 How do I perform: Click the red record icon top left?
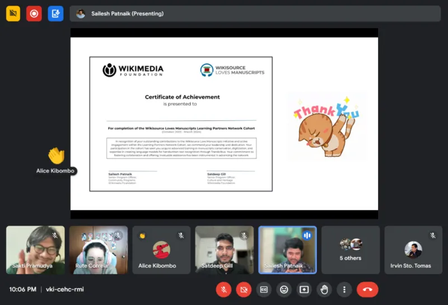coord(34,13)
